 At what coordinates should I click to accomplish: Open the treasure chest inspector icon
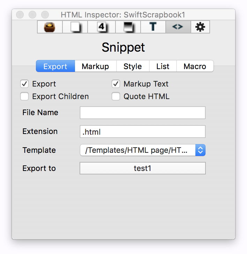point(50,27)
